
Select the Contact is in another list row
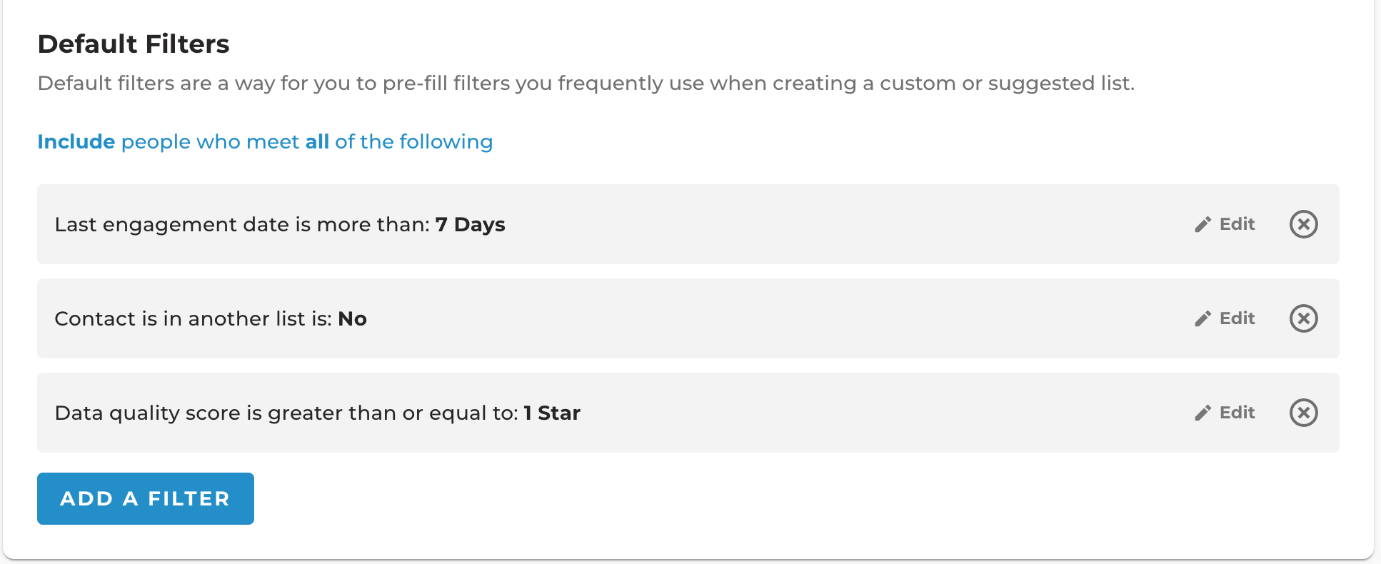(x=688, y=318)
